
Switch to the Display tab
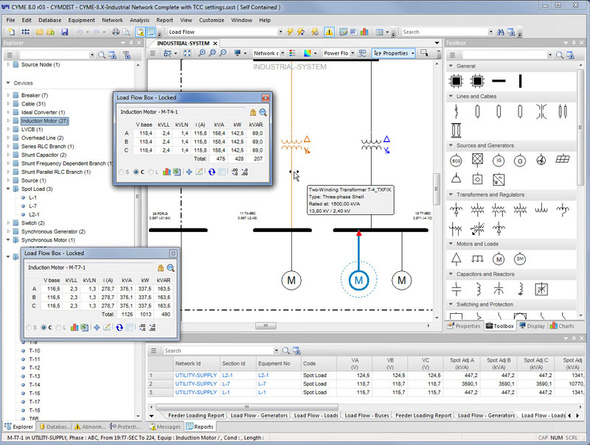coord(531,326)
